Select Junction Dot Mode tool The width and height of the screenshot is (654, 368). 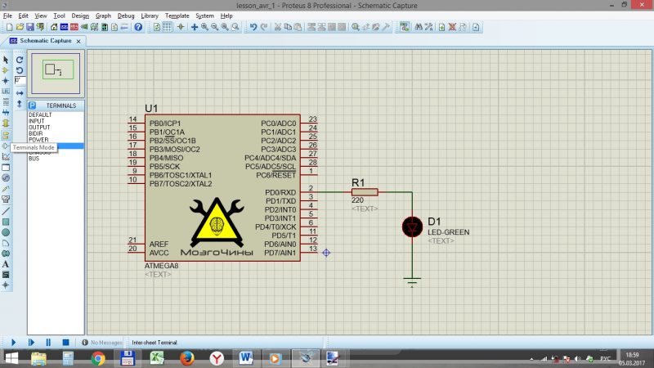click(x=6, y=80)
